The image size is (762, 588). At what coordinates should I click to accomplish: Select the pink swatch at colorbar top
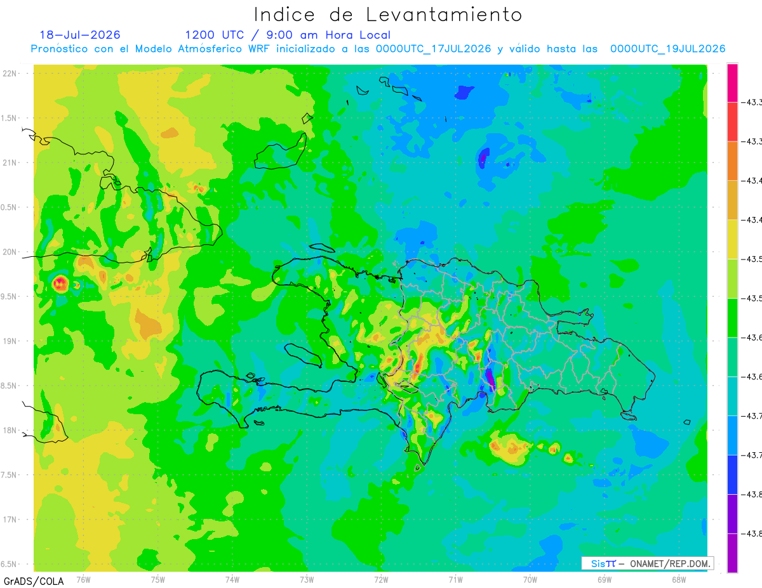coord(732,83)
